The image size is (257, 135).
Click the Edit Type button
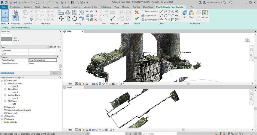coord(55,47)
